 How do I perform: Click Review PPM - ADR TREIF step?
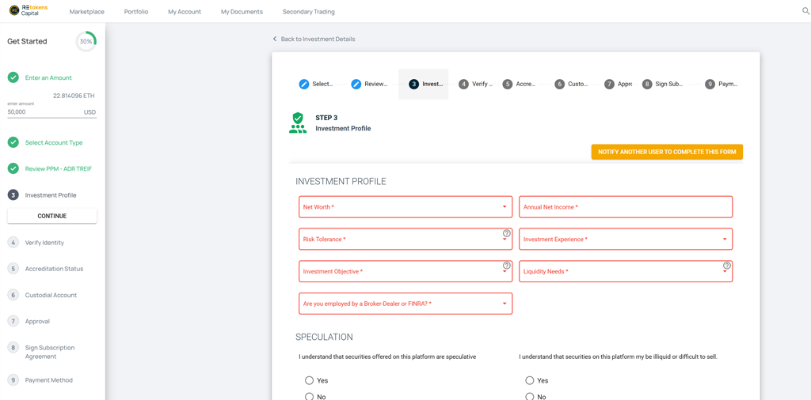[x=59, y=168]
